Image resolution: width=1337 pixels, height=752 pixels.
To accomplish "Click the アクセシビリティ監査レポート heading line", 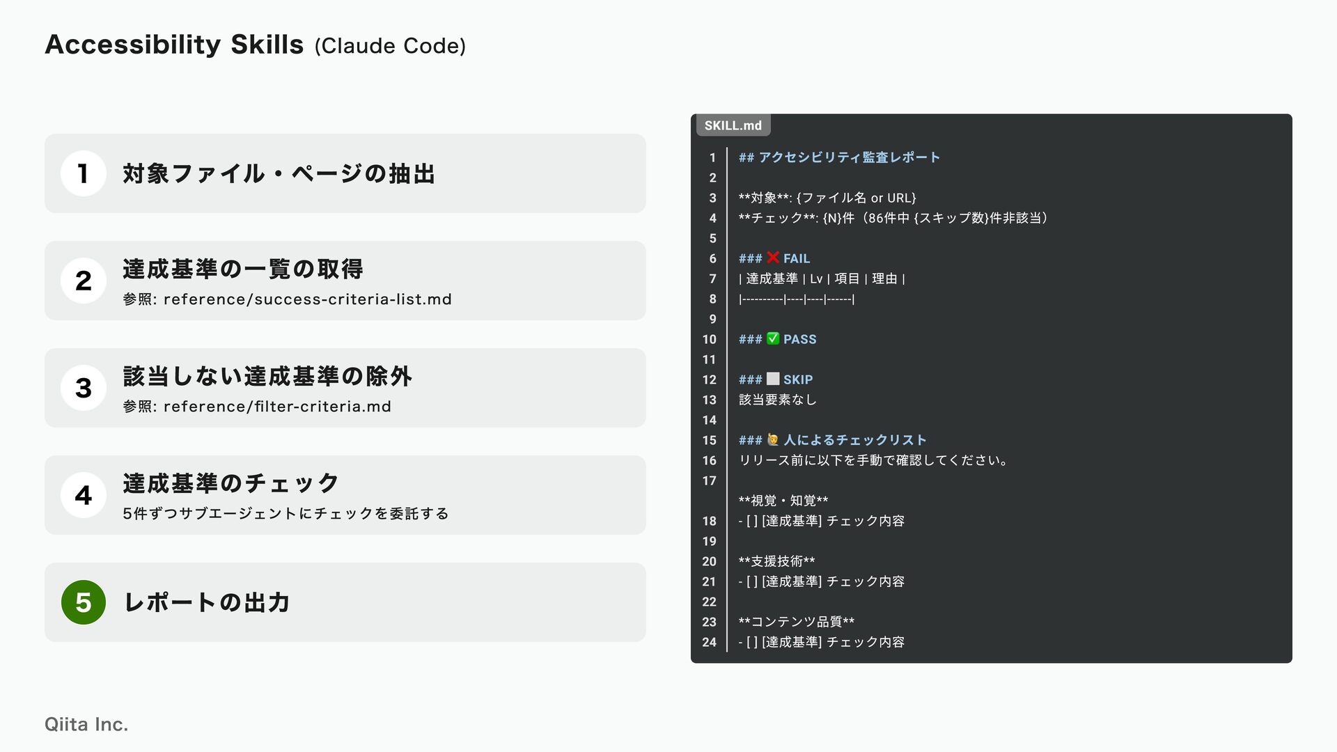I will (x=839, y=157).
